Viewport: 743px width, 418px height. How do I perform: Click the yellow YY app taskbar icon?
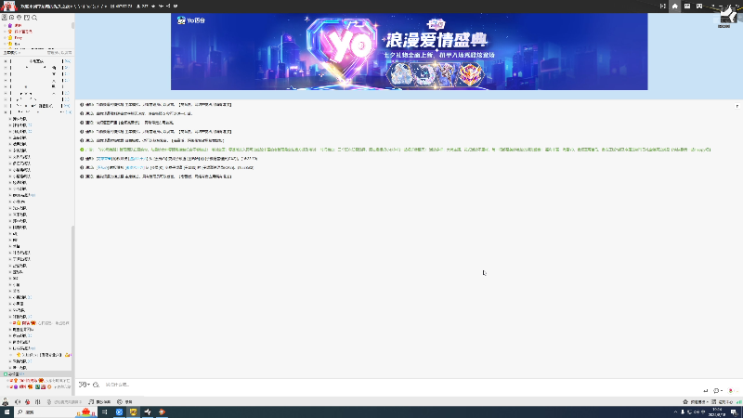click(x=133, y=412)
